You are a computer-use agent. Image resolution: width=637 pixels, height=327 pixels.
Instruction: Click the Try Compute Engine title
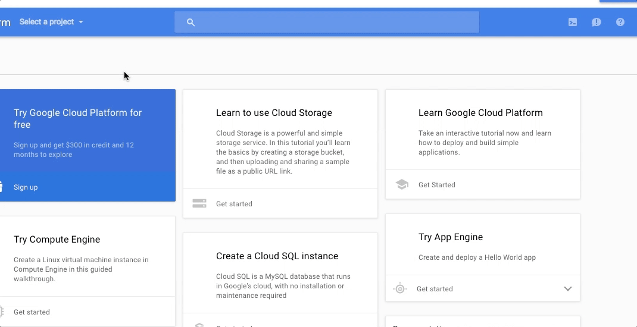57,240
